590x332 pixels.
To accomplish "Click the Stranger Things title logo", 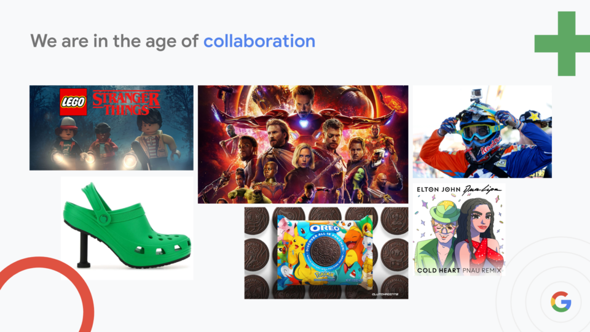I will [x=126, y=102].
